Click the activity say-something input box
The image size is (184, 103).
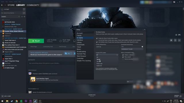point(51,63)
